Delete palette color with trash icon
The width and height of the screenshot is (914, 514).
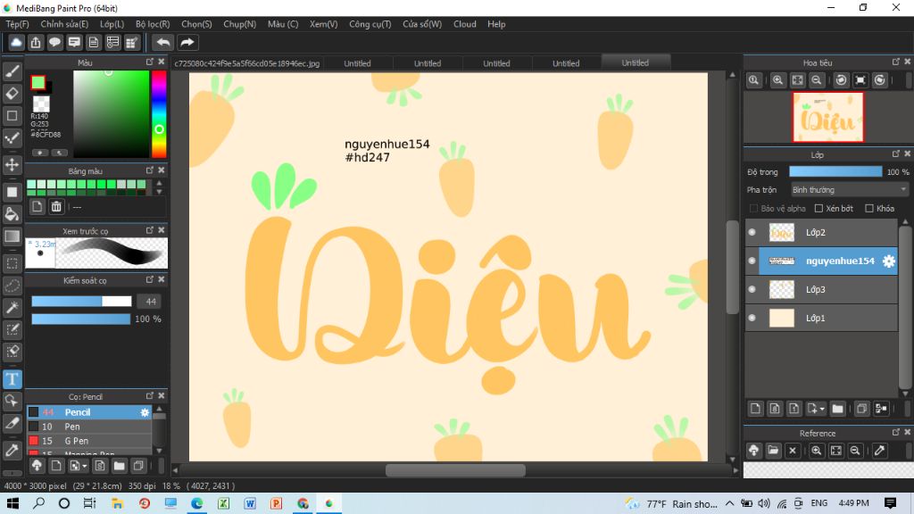pos(56,206)
